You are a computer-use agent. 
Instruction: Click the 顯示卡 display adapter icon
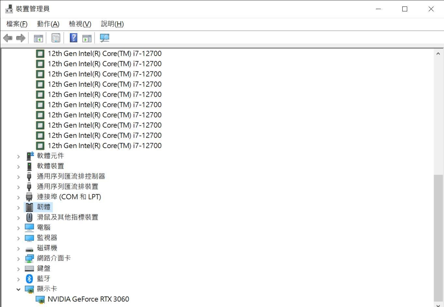click(29, 289)
